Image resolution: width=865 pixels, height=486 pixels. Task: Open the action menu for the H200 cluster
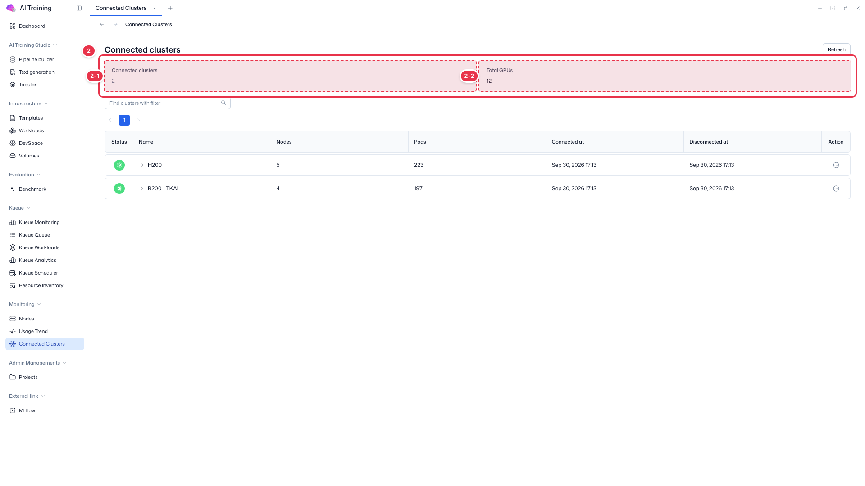[836, 165]
